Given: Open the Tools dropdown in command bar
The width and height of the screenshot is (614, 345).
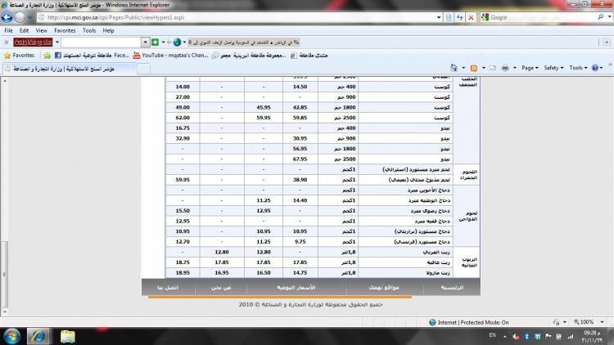Looking at the screenshot, I should (x=579, y=68).
